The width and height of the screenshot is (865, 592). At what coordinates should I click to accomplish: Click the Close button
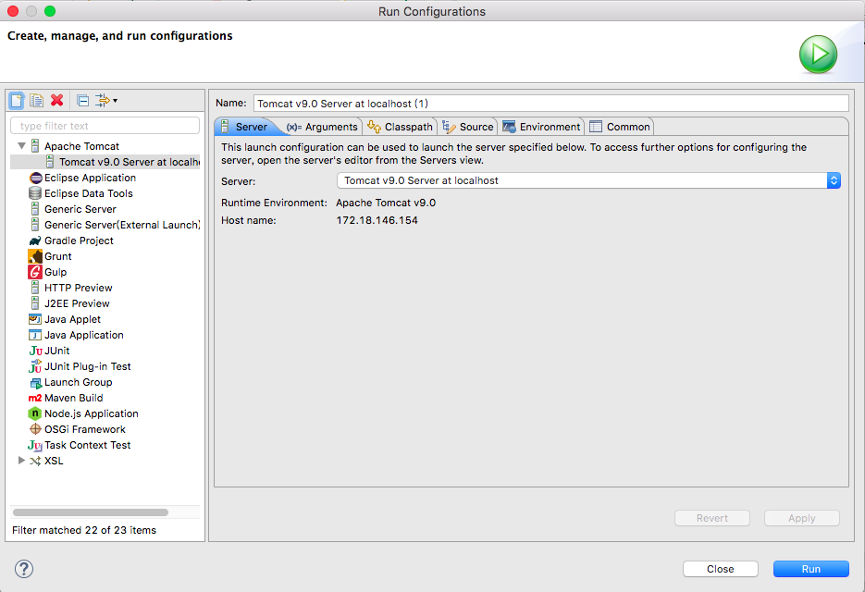coord(720,569)
